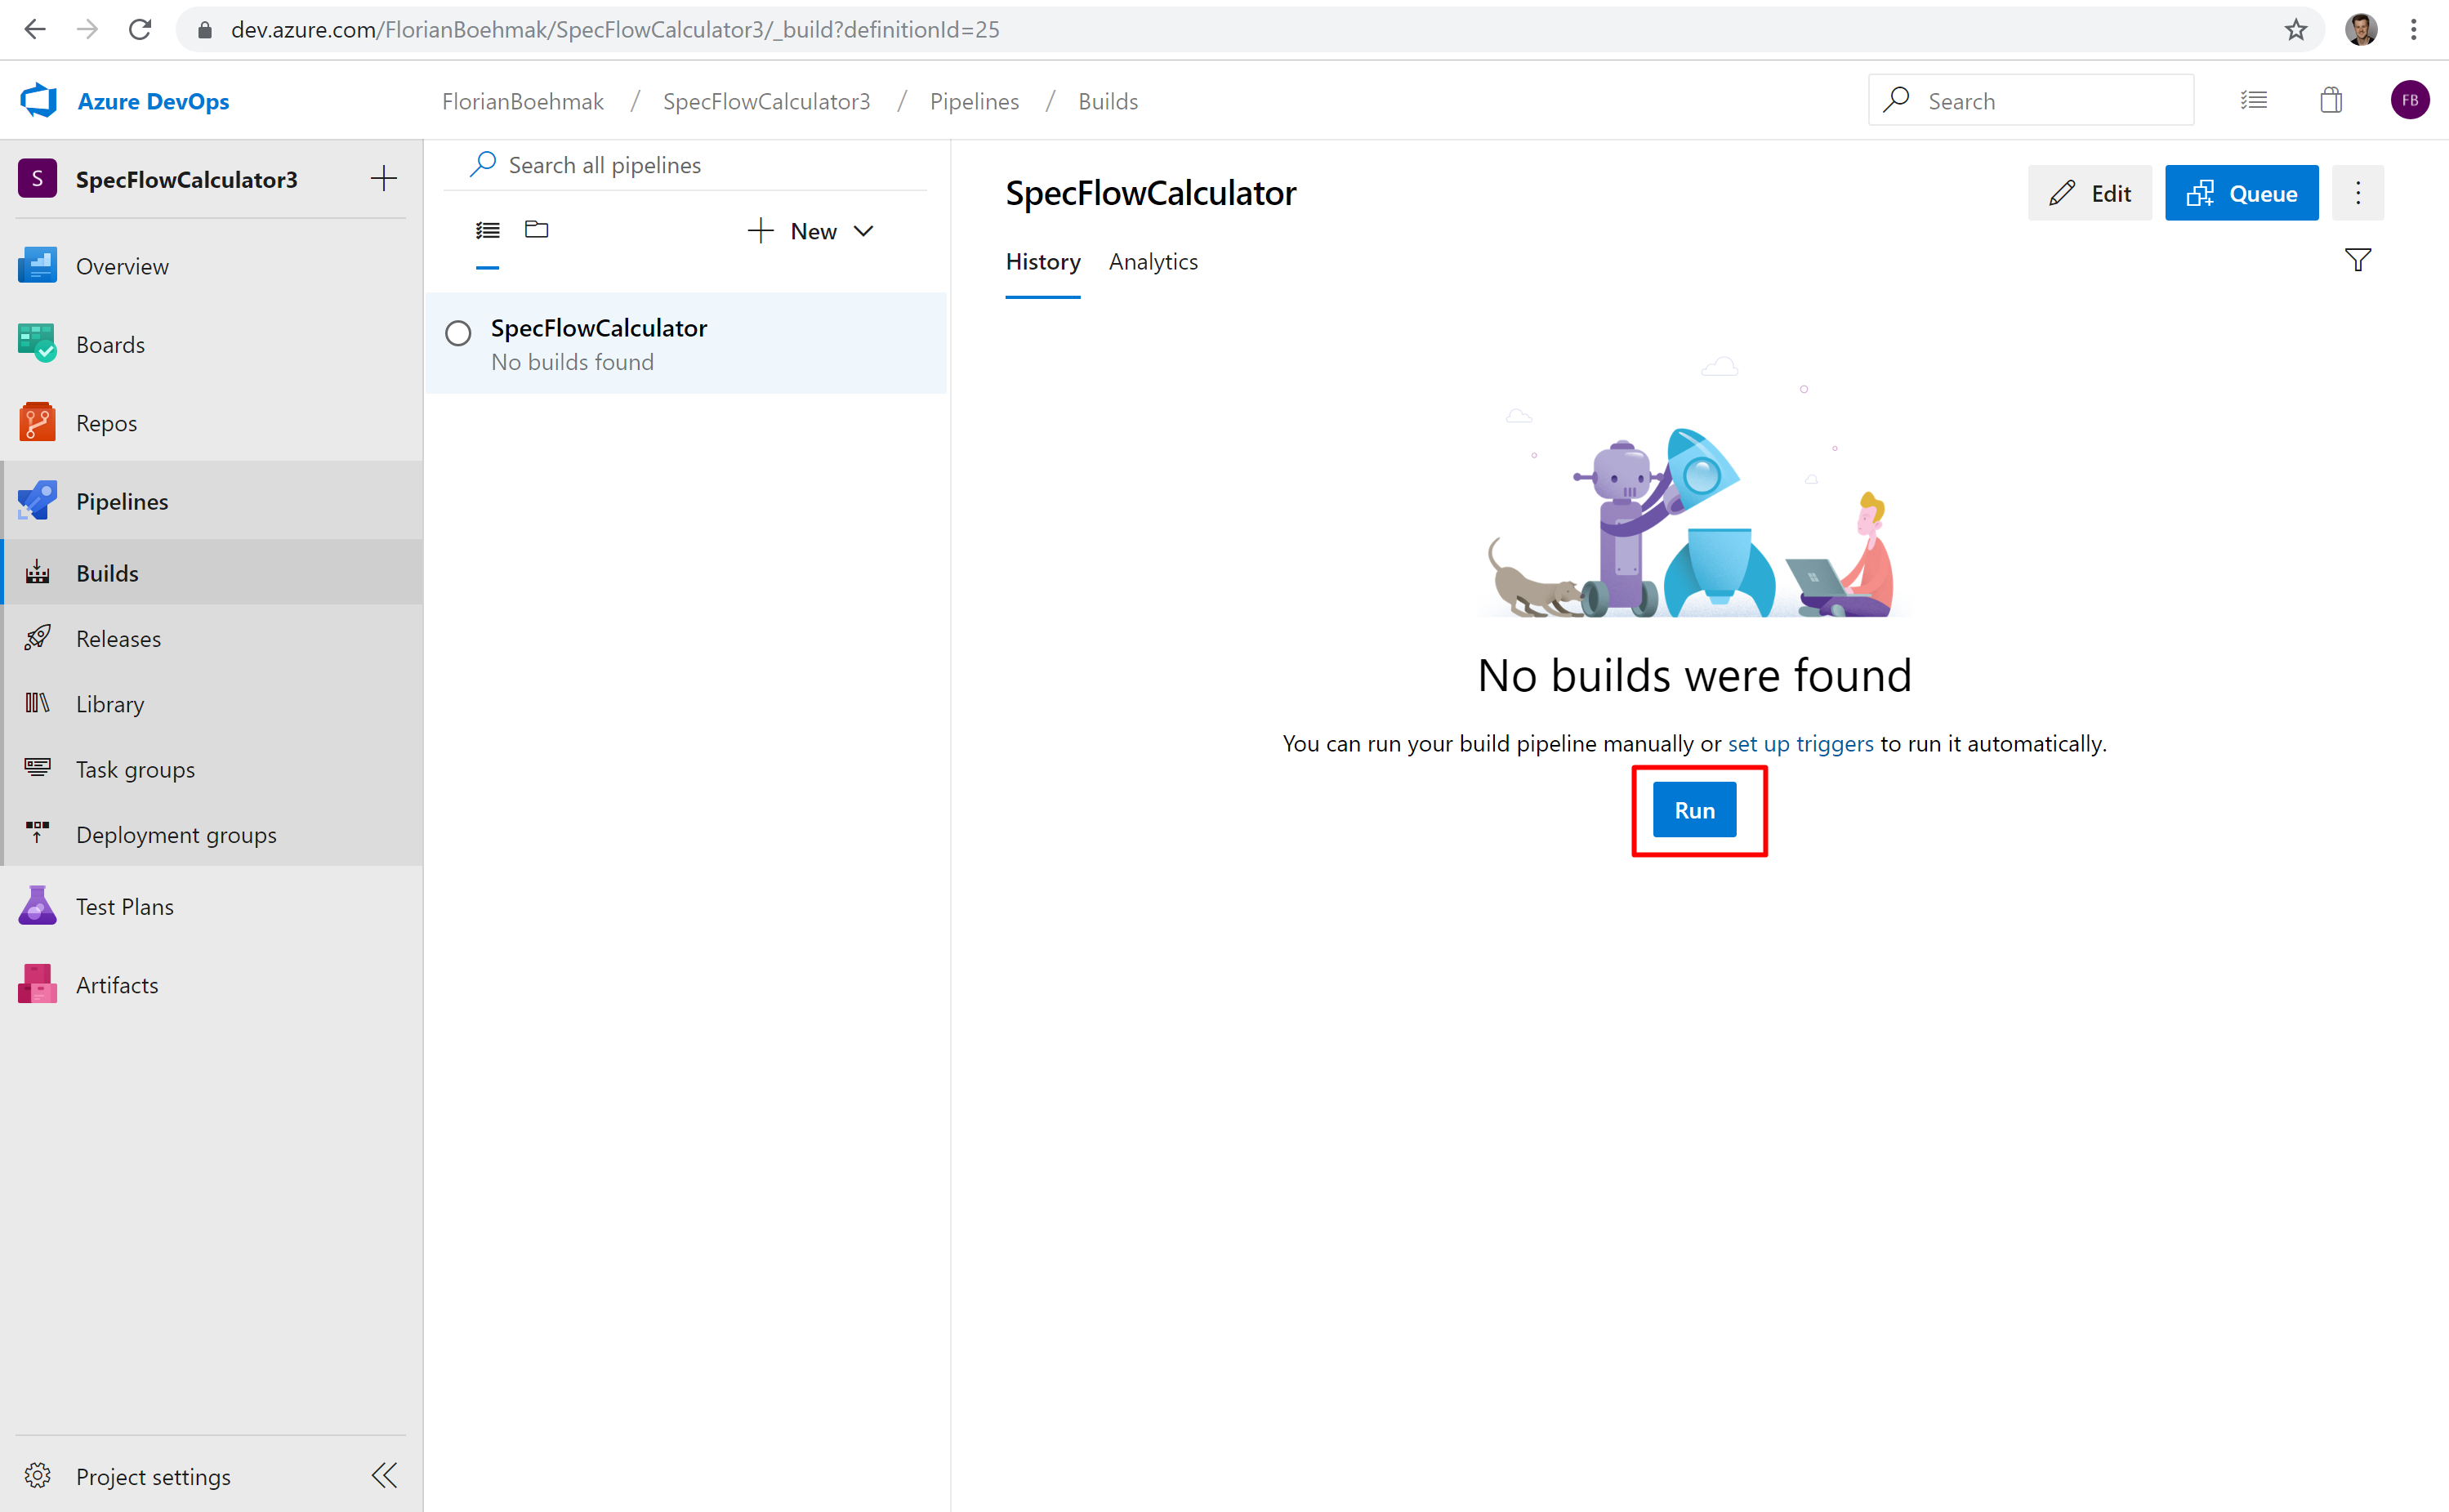Switch to list view of pipelines

coord(488,230)
